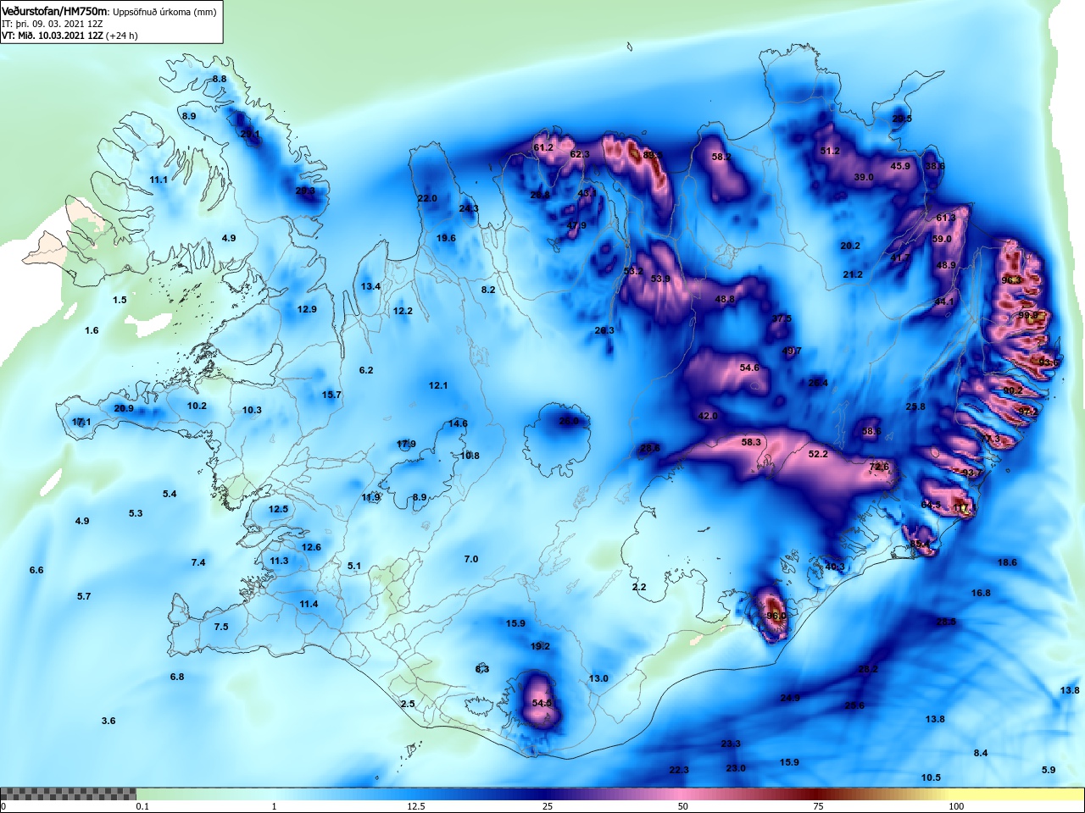1085x813 pixels.
Task: Click the precipitation value 6.8
Action: (177, 677)
